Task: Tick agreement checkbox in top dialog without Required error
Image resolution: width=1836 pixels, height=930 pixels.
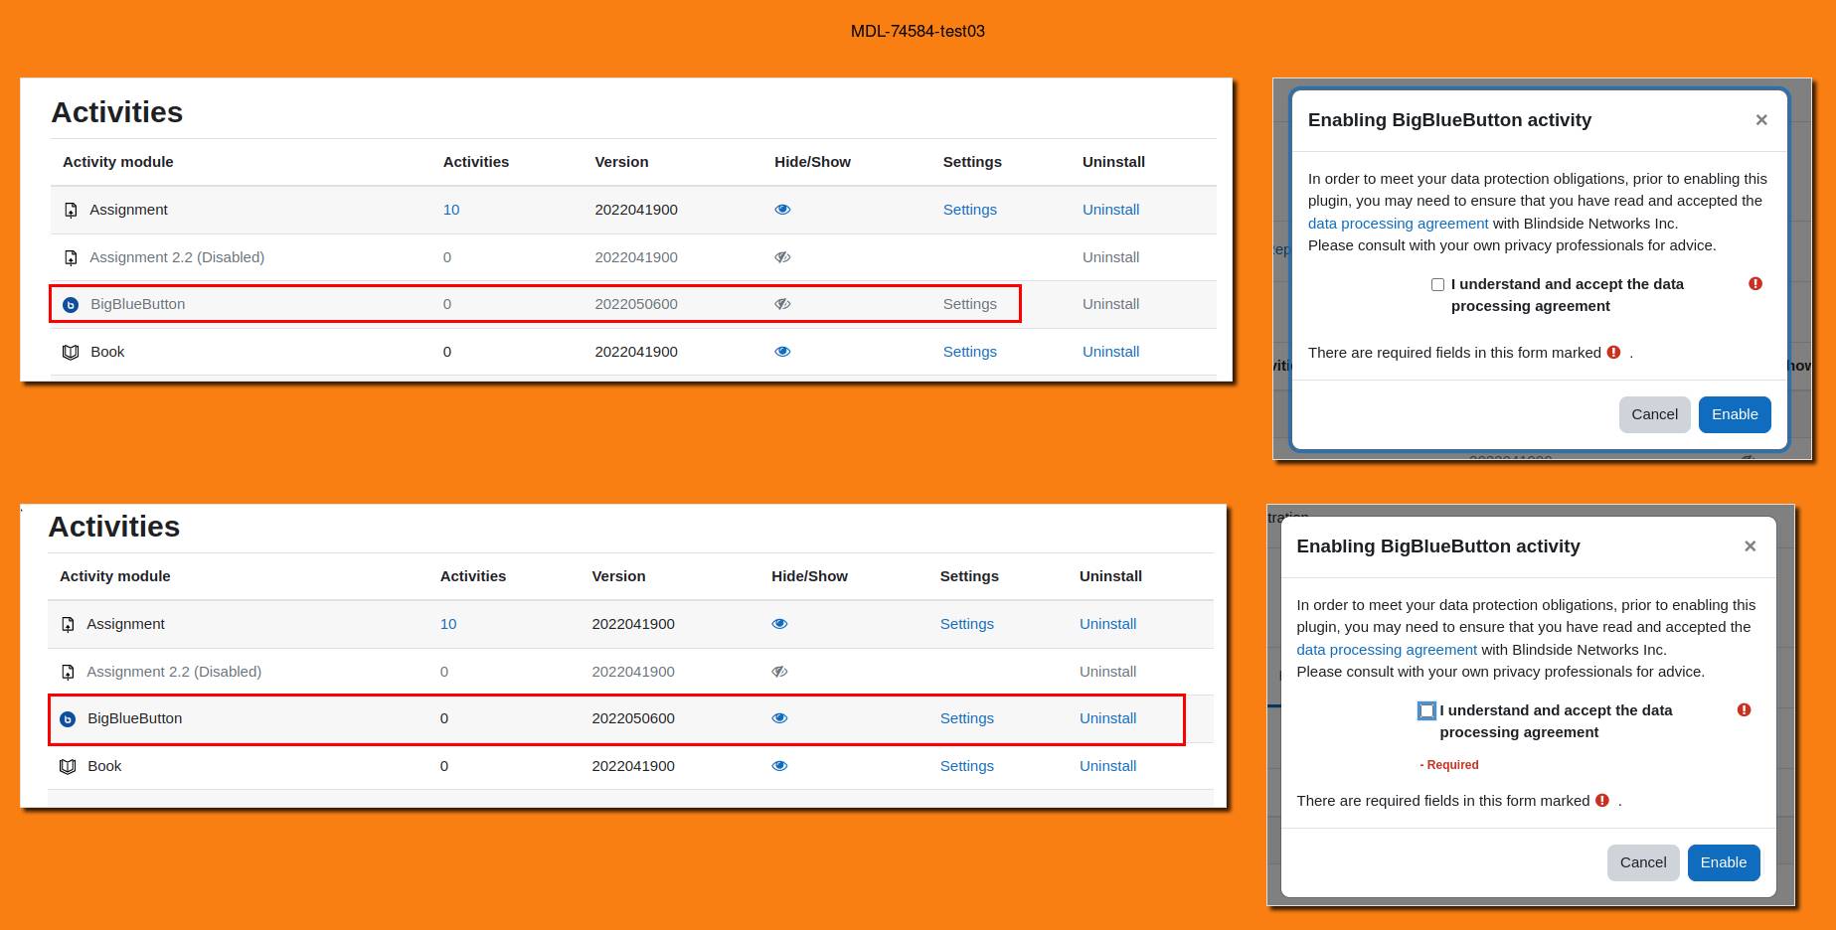Action: click(1437, 285)
